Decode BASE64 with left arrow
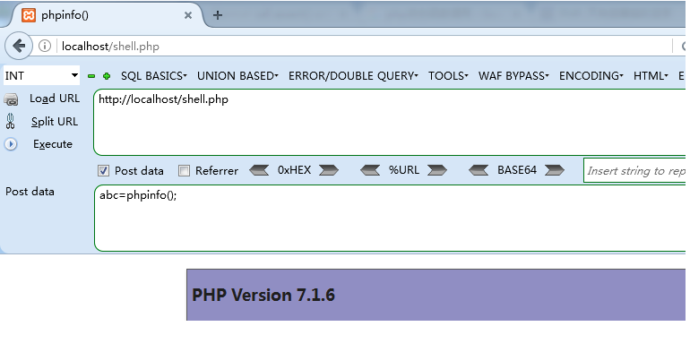The image size is (690, 352). click(479, 170)
